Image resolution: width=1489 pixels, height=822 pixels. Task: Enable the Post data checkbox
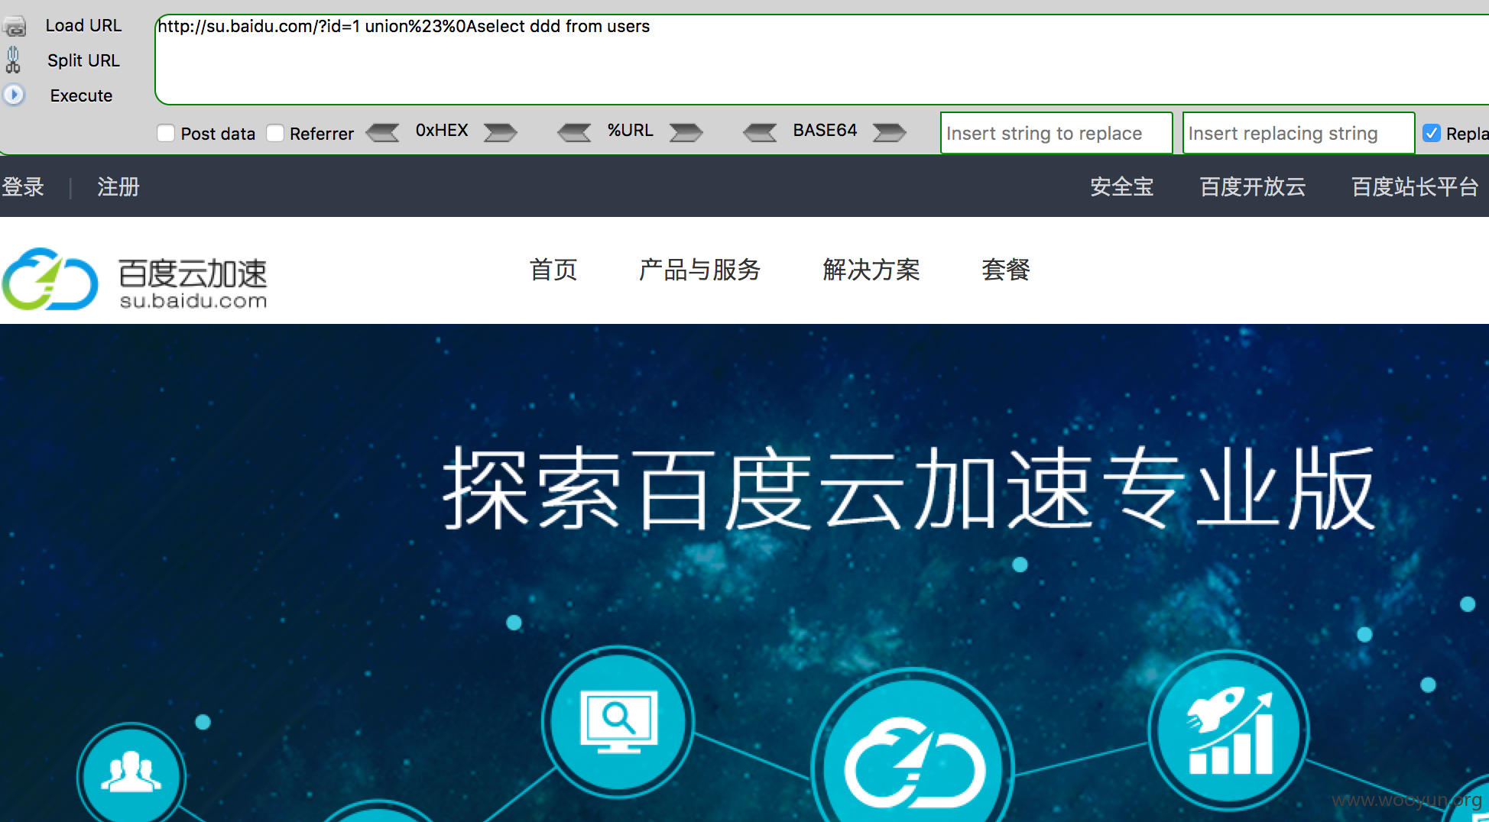(166, 133)
